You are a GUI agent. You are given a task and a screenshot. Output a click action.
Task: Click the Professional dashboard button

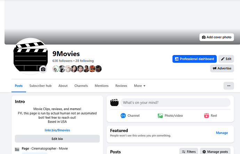coord(194,59)
